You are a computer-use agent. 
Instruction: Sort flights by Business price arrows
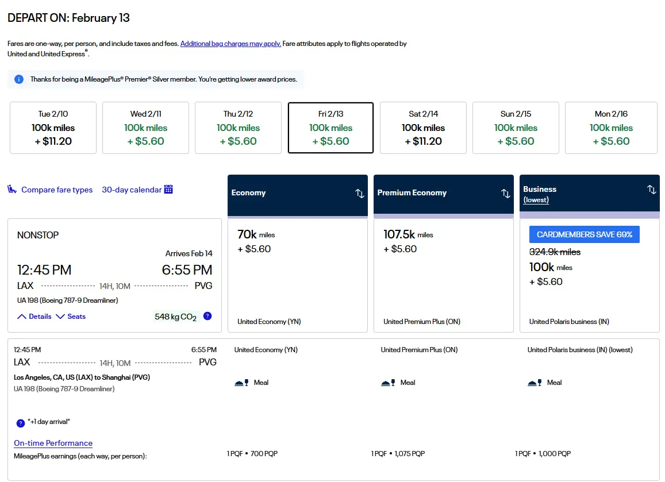coord(652,190)
